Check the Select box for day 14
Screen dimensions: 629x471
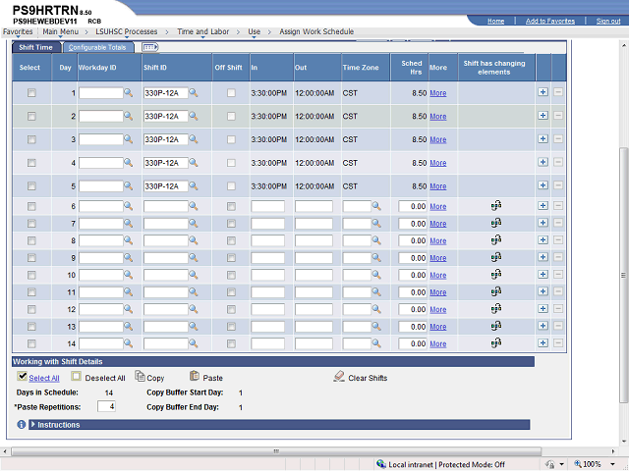click(31, 343)
